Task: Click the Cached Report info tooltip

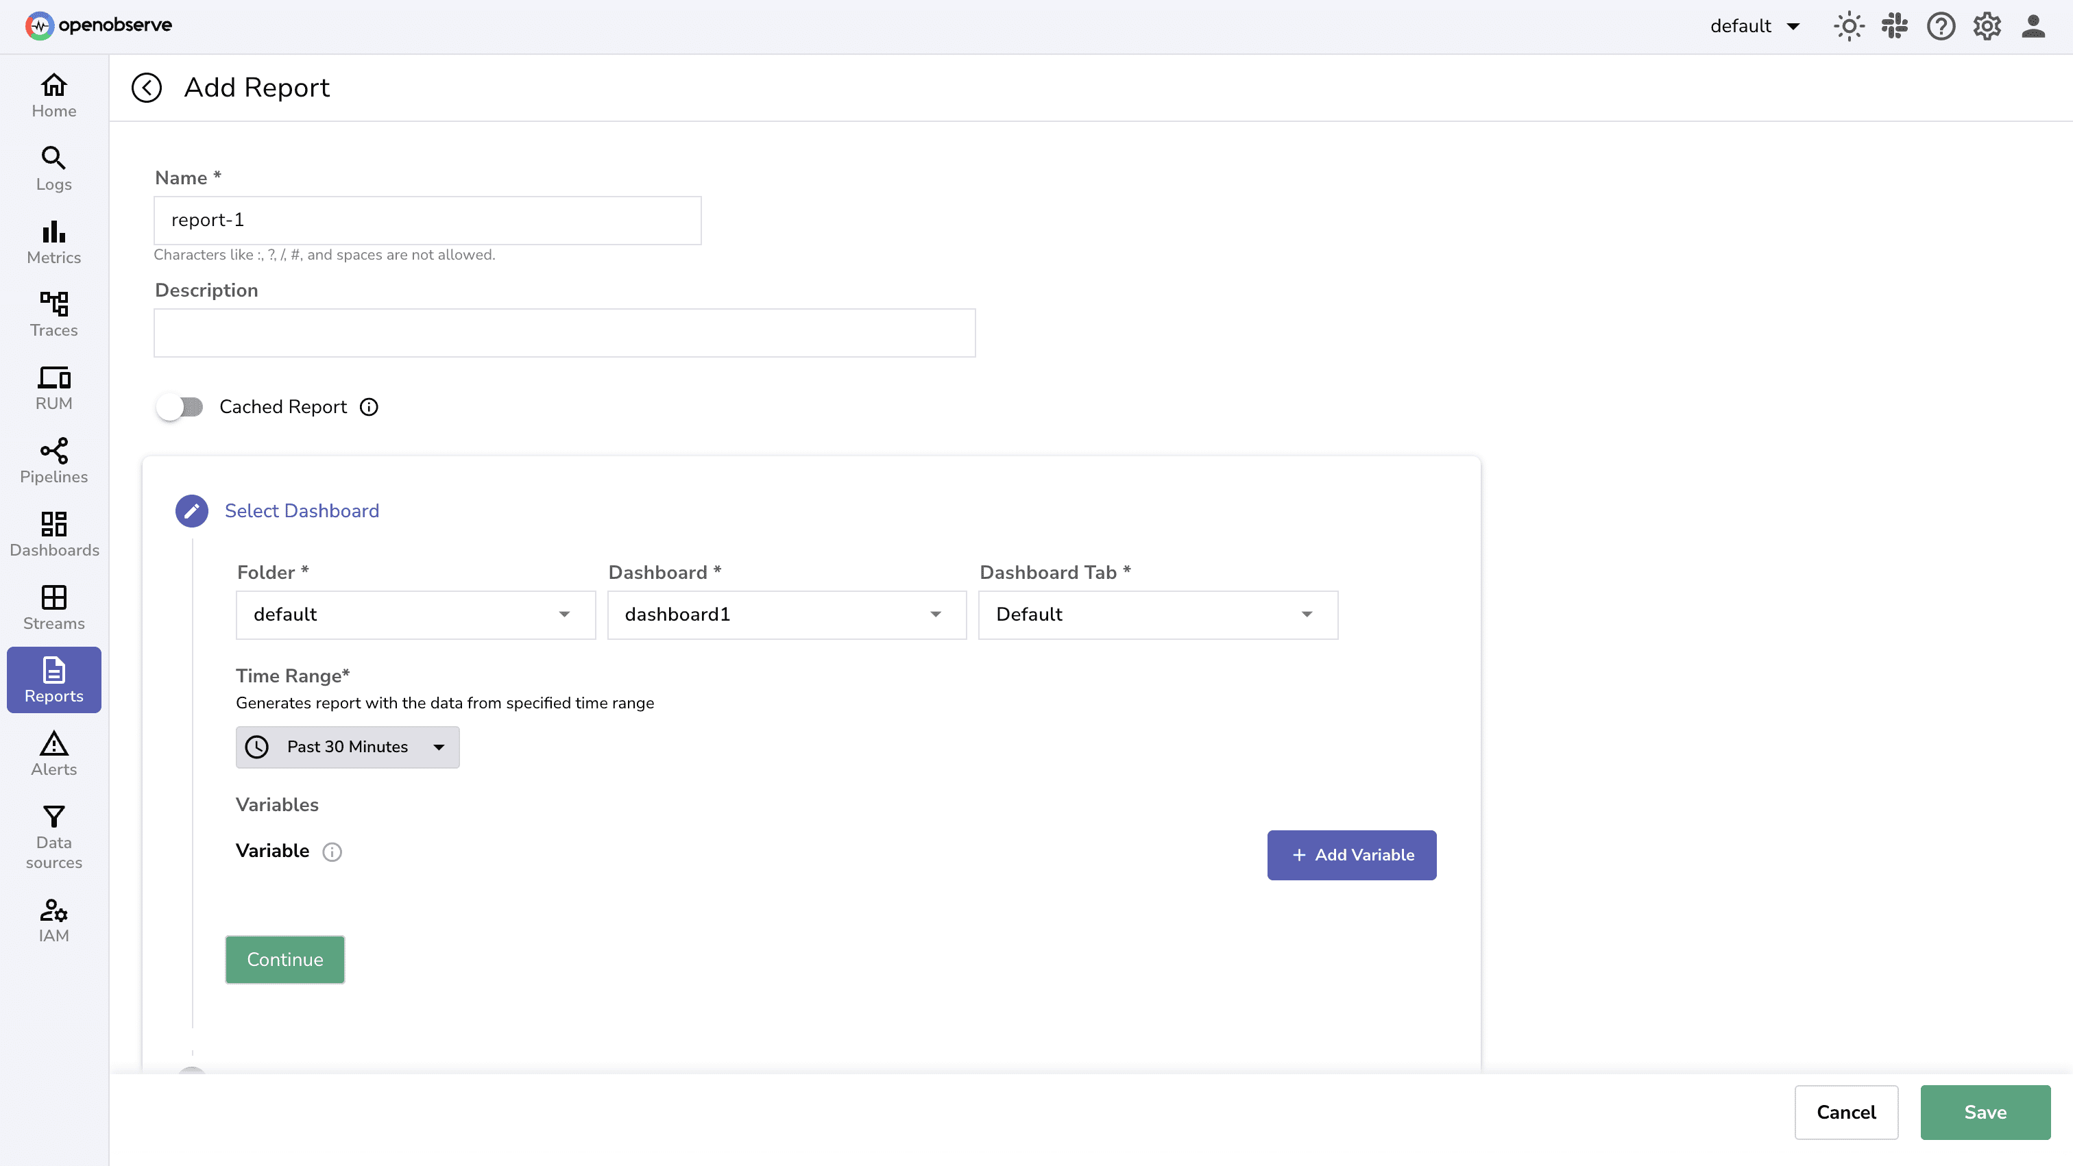Action: click(x=369, y=407)
